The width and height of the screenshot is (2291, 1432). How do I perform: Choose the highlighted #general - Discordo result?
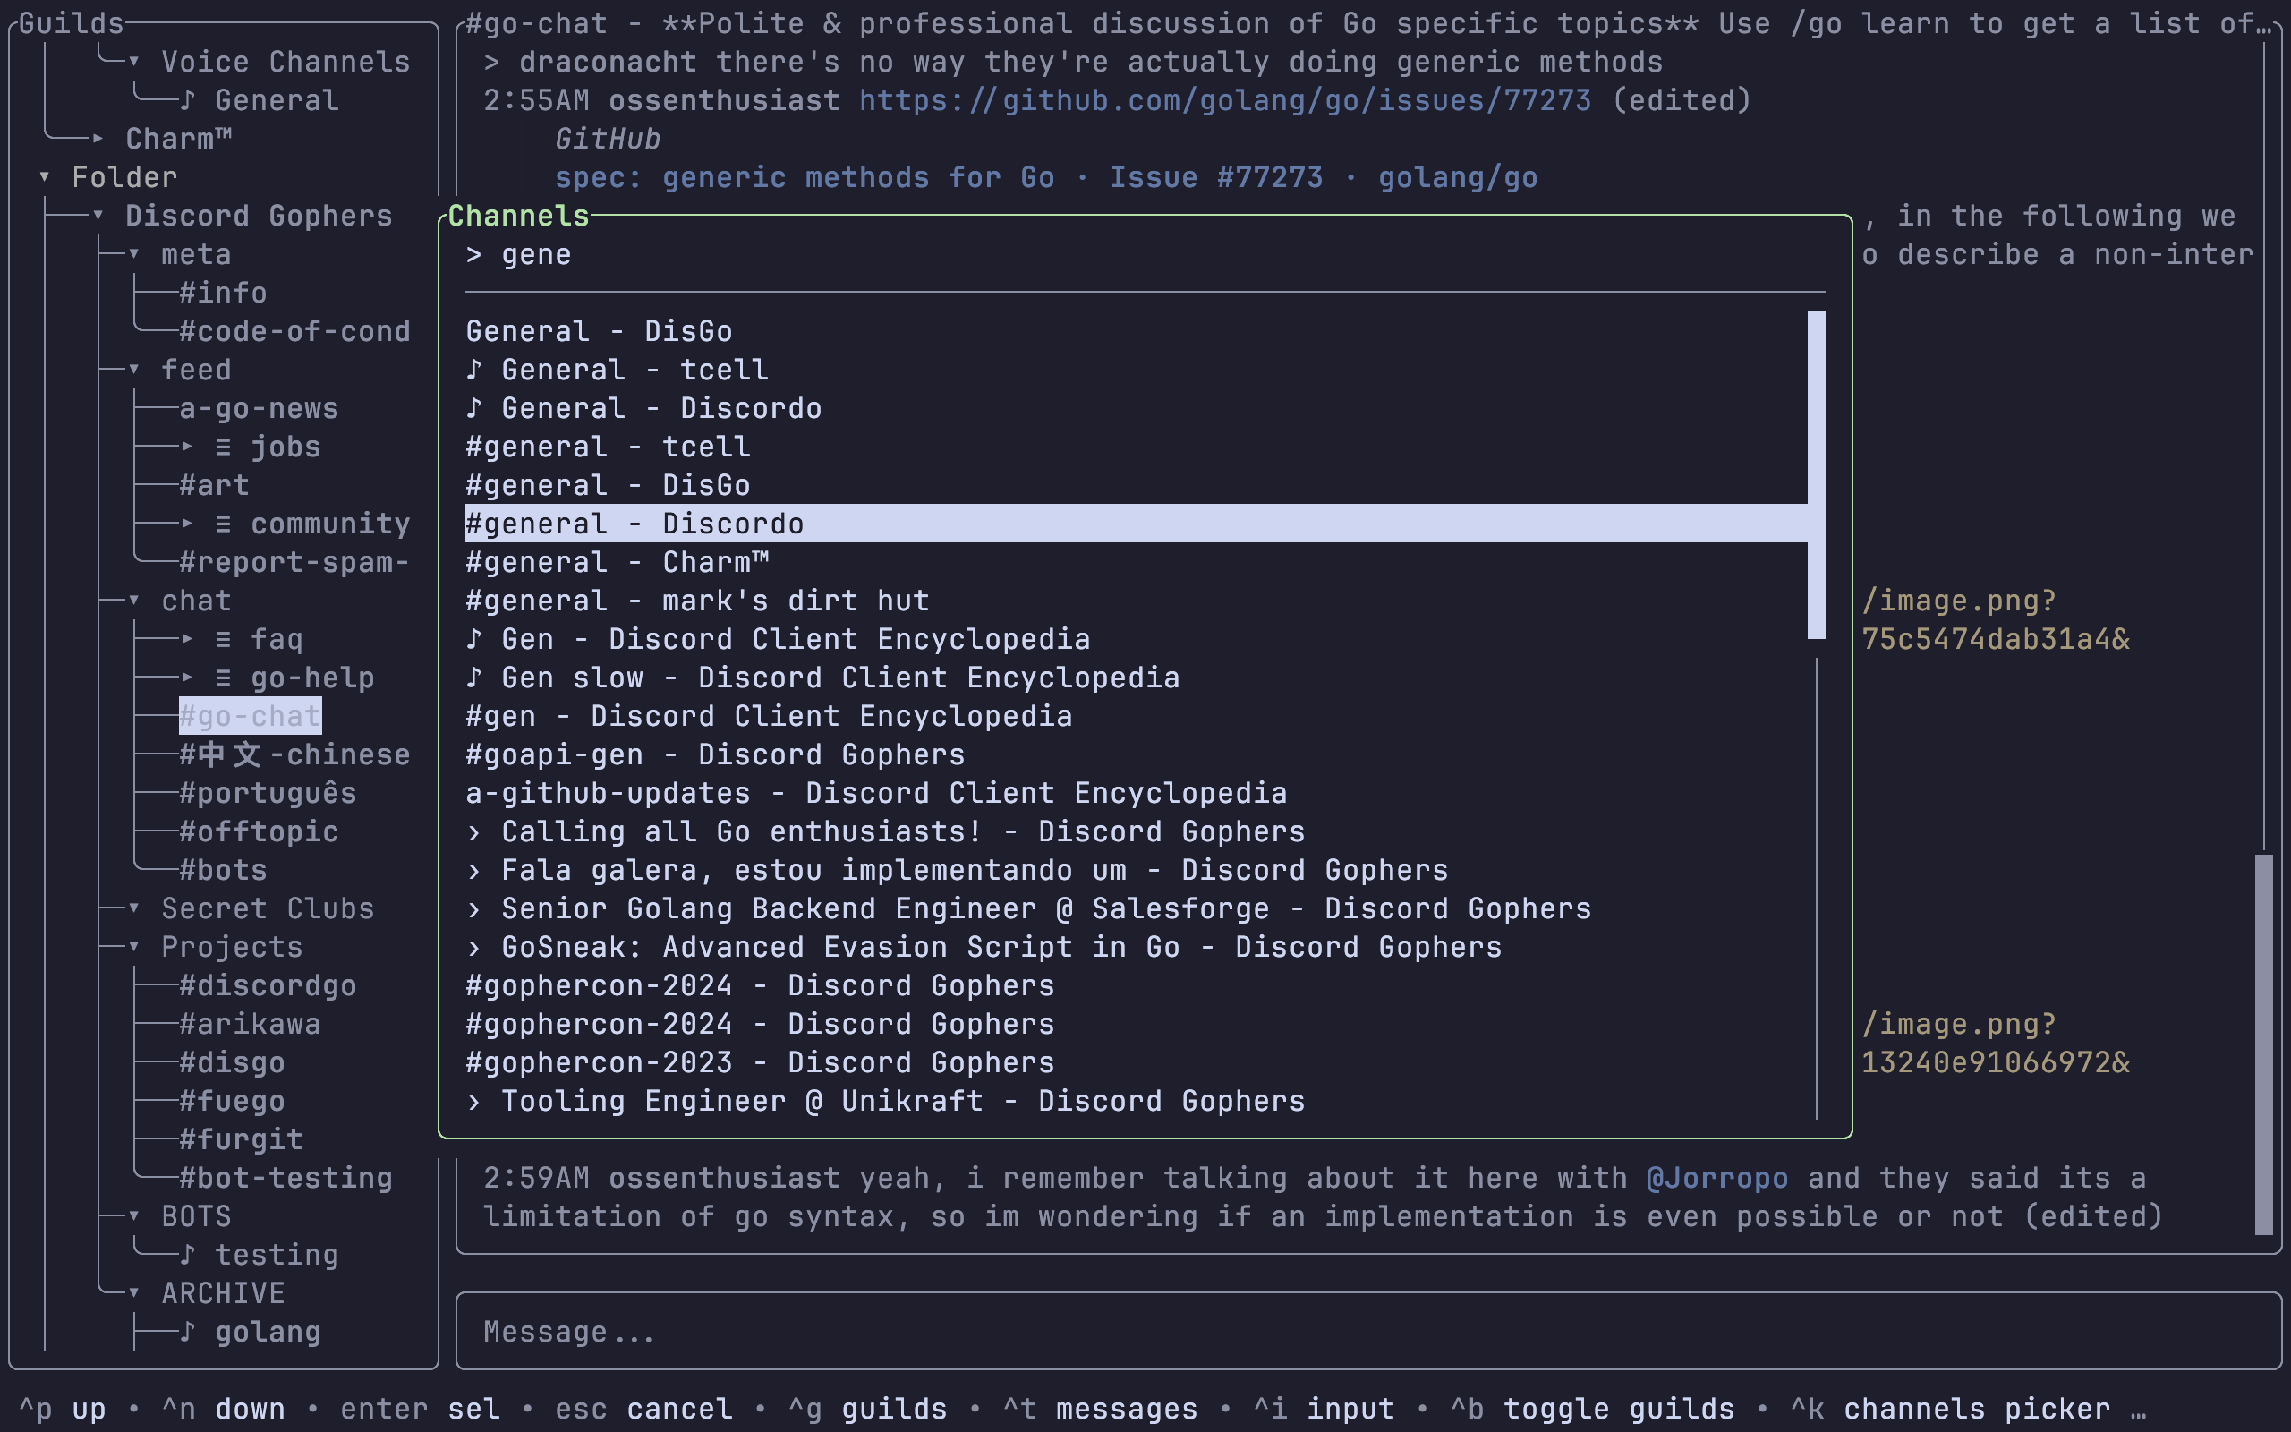coord(1136,524)
